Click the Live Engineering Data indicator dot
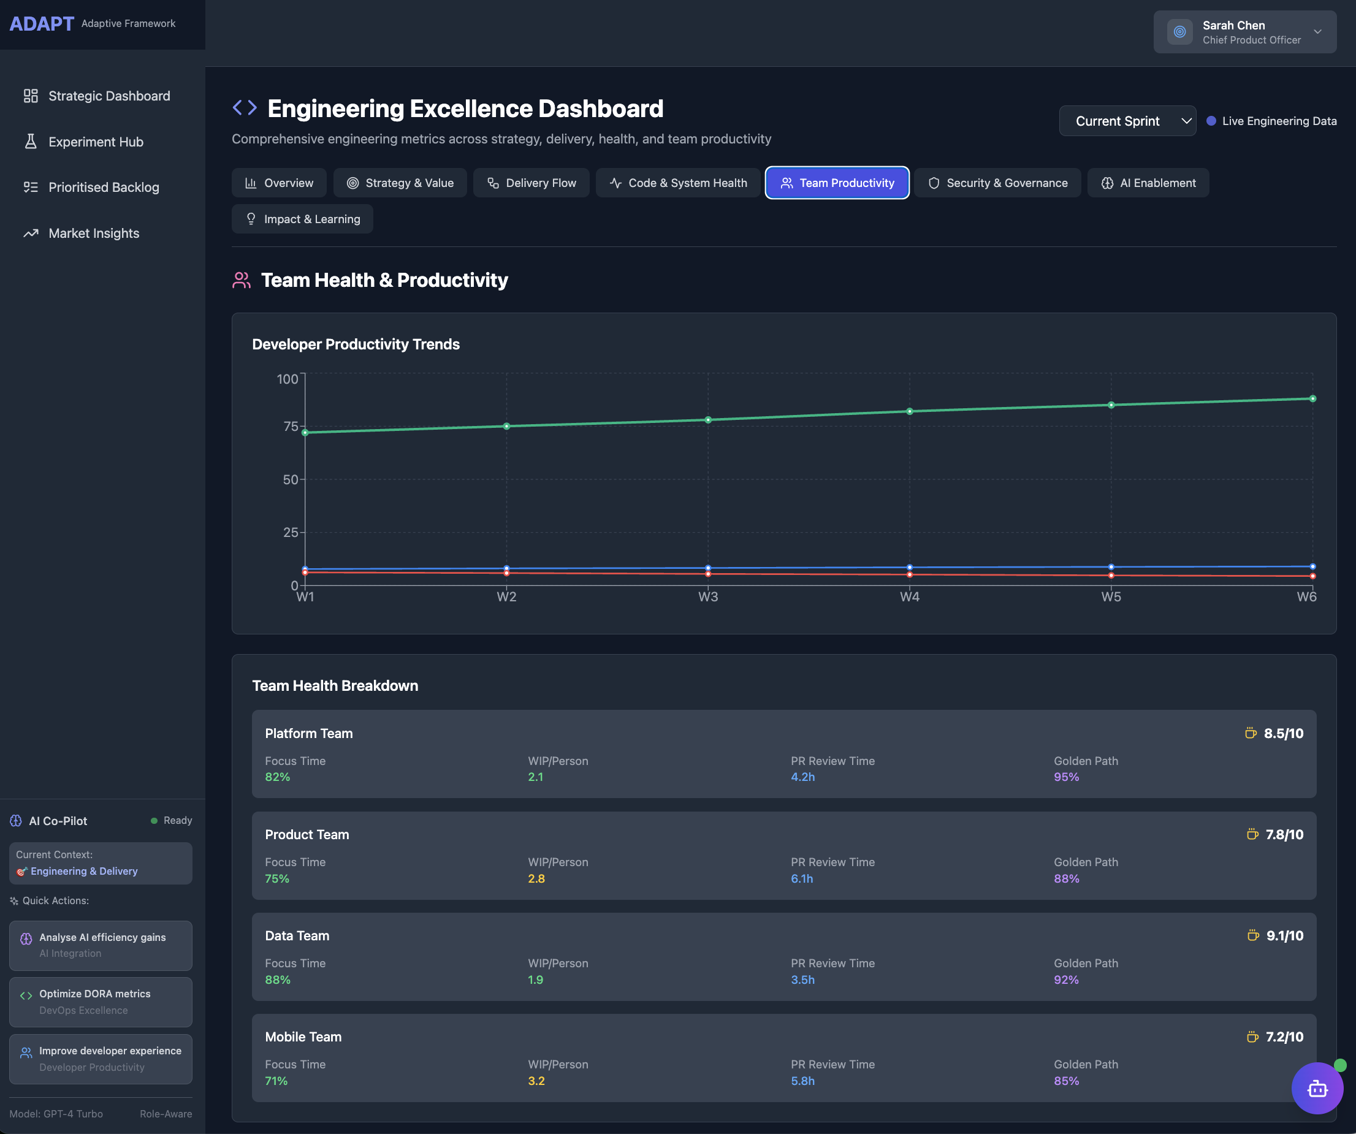 (1211, 121)
